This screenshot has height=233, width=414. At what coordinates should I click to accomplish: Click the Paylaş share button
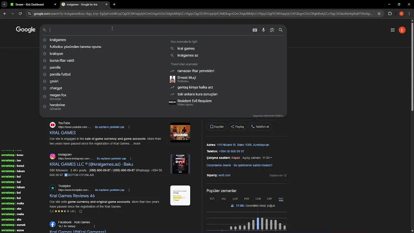237,127
